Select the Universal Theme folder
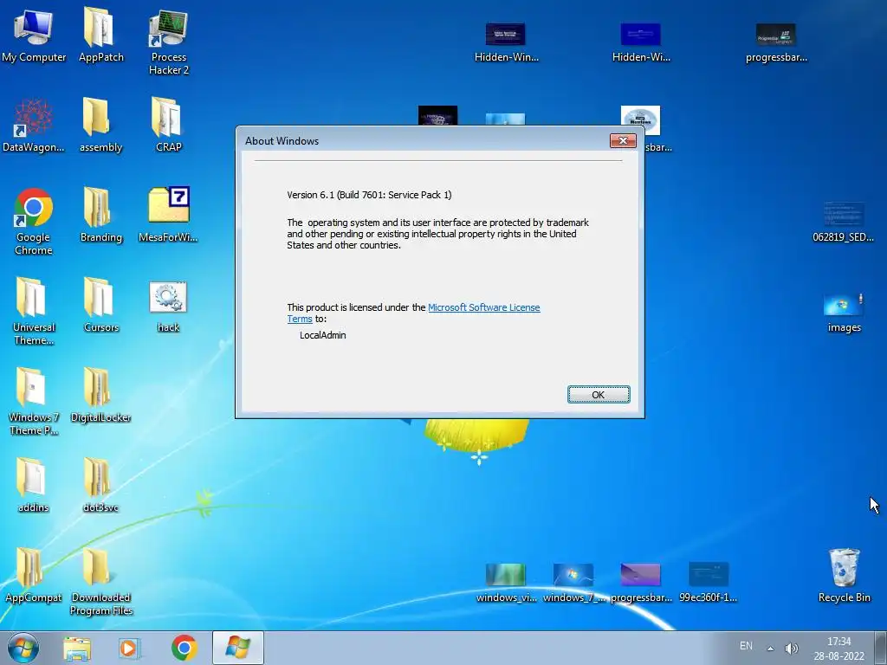 [x=34, y=311]
